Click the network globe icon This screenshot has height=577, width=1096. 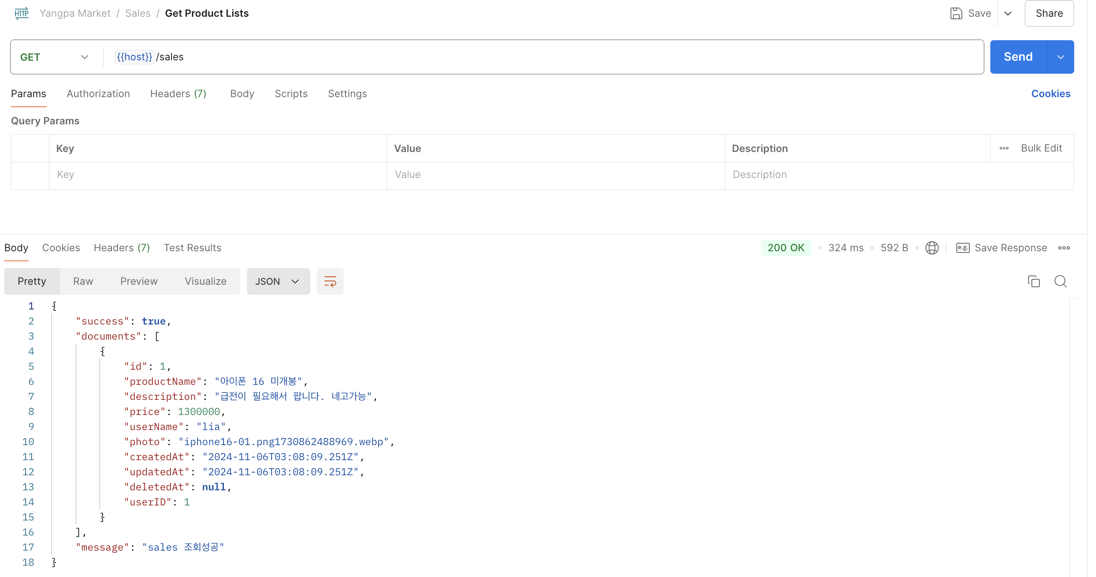[x=931, y=248]
